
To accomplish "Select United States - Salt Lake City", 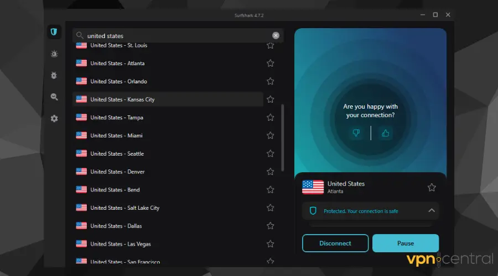I will point(168,208).
